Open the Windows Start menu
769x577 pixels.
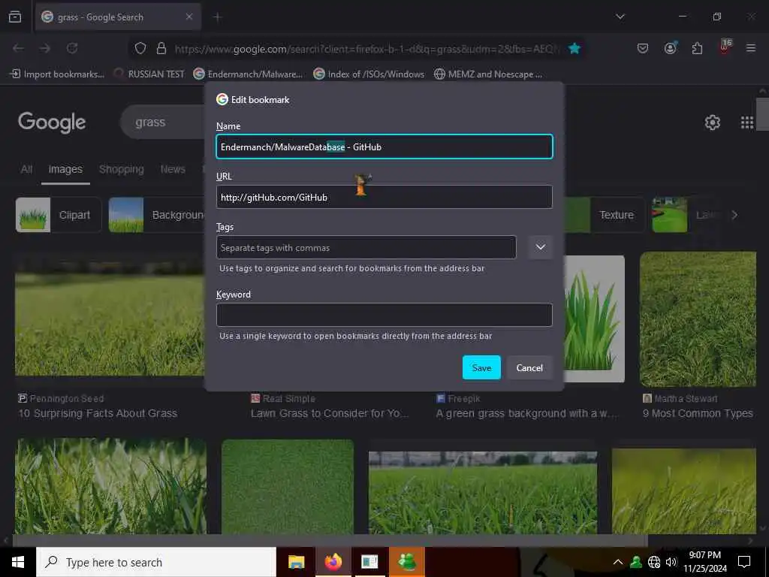coord(18,562)
